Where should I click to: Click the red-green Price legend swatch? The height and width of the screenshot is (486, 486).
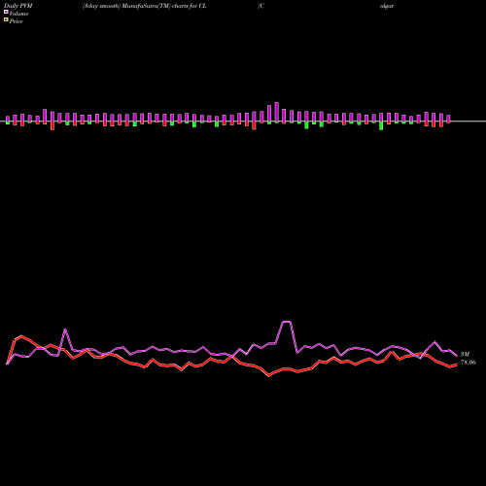[x=6, y=20]
